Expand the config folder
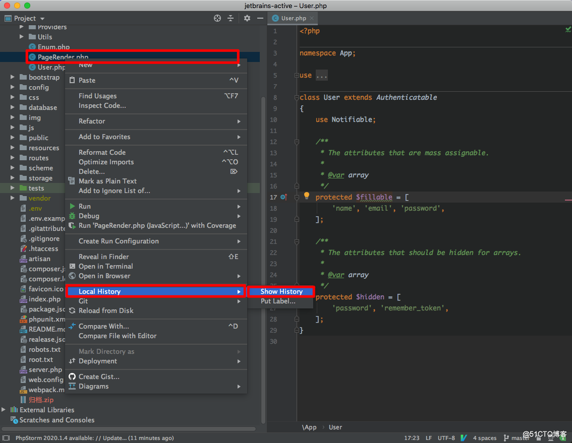Screen dimensions: 572x443 (x=13, y=87)
